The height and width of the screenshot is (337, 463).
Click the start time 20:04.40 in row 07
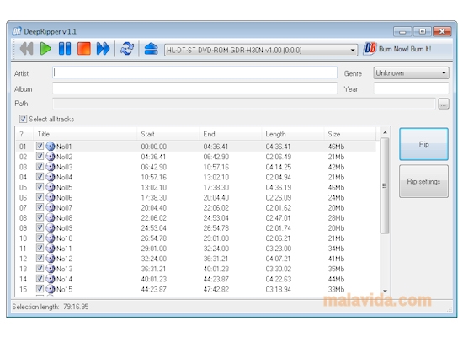pyautogui.click(x=153, y=208)
